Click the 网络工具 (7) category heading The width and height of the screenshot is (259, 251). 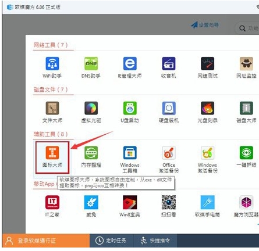click(x=51, y=45)
